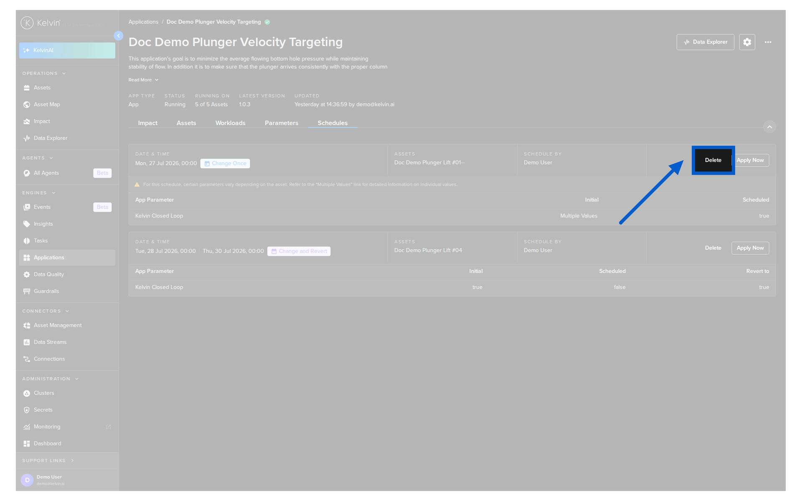Open KelvinAI assistant

click(67, 51)
